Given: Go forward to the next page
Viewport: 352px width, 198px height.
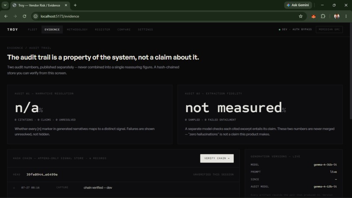Looking at the screenshot, I should [x=15, y=16].
